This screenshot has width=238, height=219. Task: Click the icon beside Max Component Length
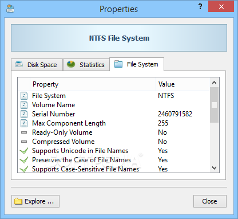[x=24, y=123]
